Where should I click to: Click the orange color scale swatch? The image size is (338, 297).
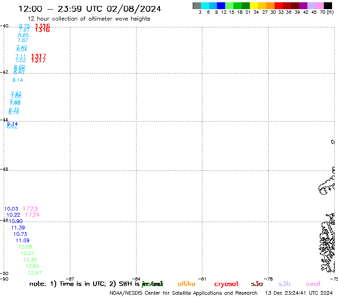(270, 5)
